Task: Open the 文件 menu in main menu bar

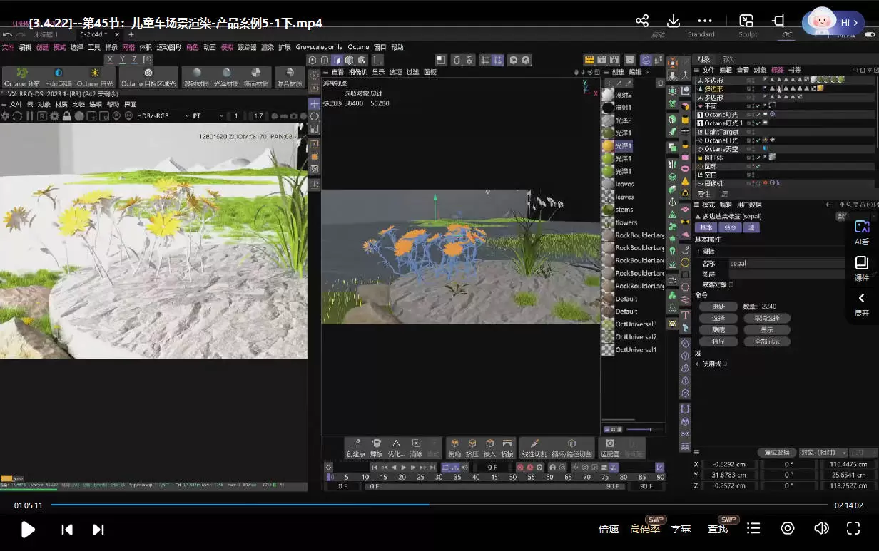Action: [8, 48]
